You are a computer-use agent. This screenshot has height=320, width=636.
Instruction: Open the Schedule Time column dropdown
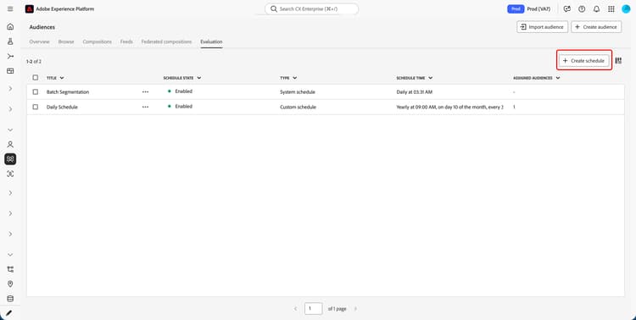[430, 78]
